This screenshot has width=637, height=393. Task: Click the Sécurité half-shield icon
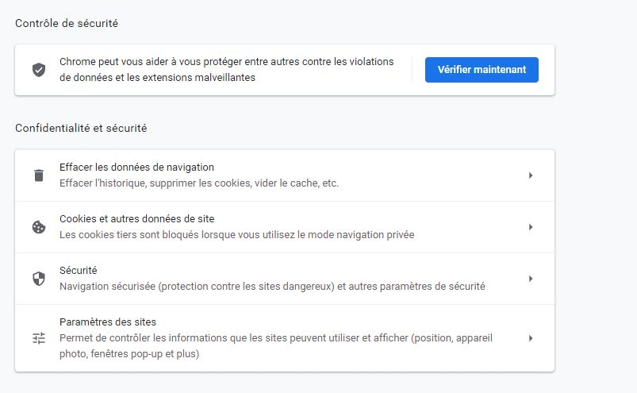[x=38, y=279]
